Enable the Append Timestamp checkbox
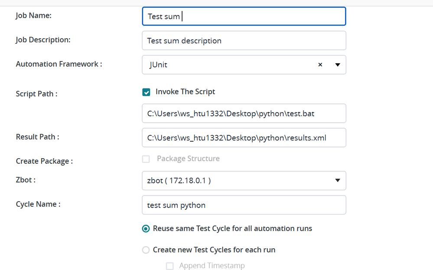The width and height of the screenshot is (433, 270). pos(170,266)
